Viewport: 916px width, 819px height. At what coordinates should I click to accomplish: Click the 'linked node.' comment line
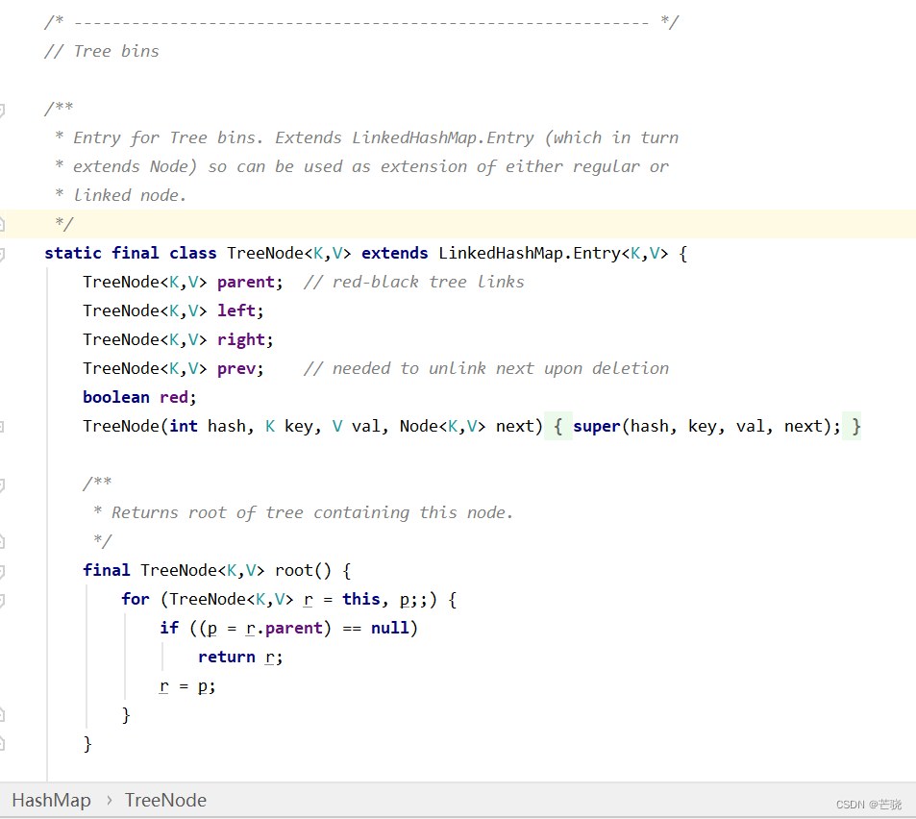tap(120, 196)
